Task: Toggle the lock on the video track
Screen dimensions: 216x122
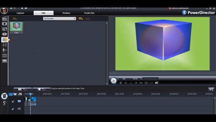Action: tap(13, 102)
